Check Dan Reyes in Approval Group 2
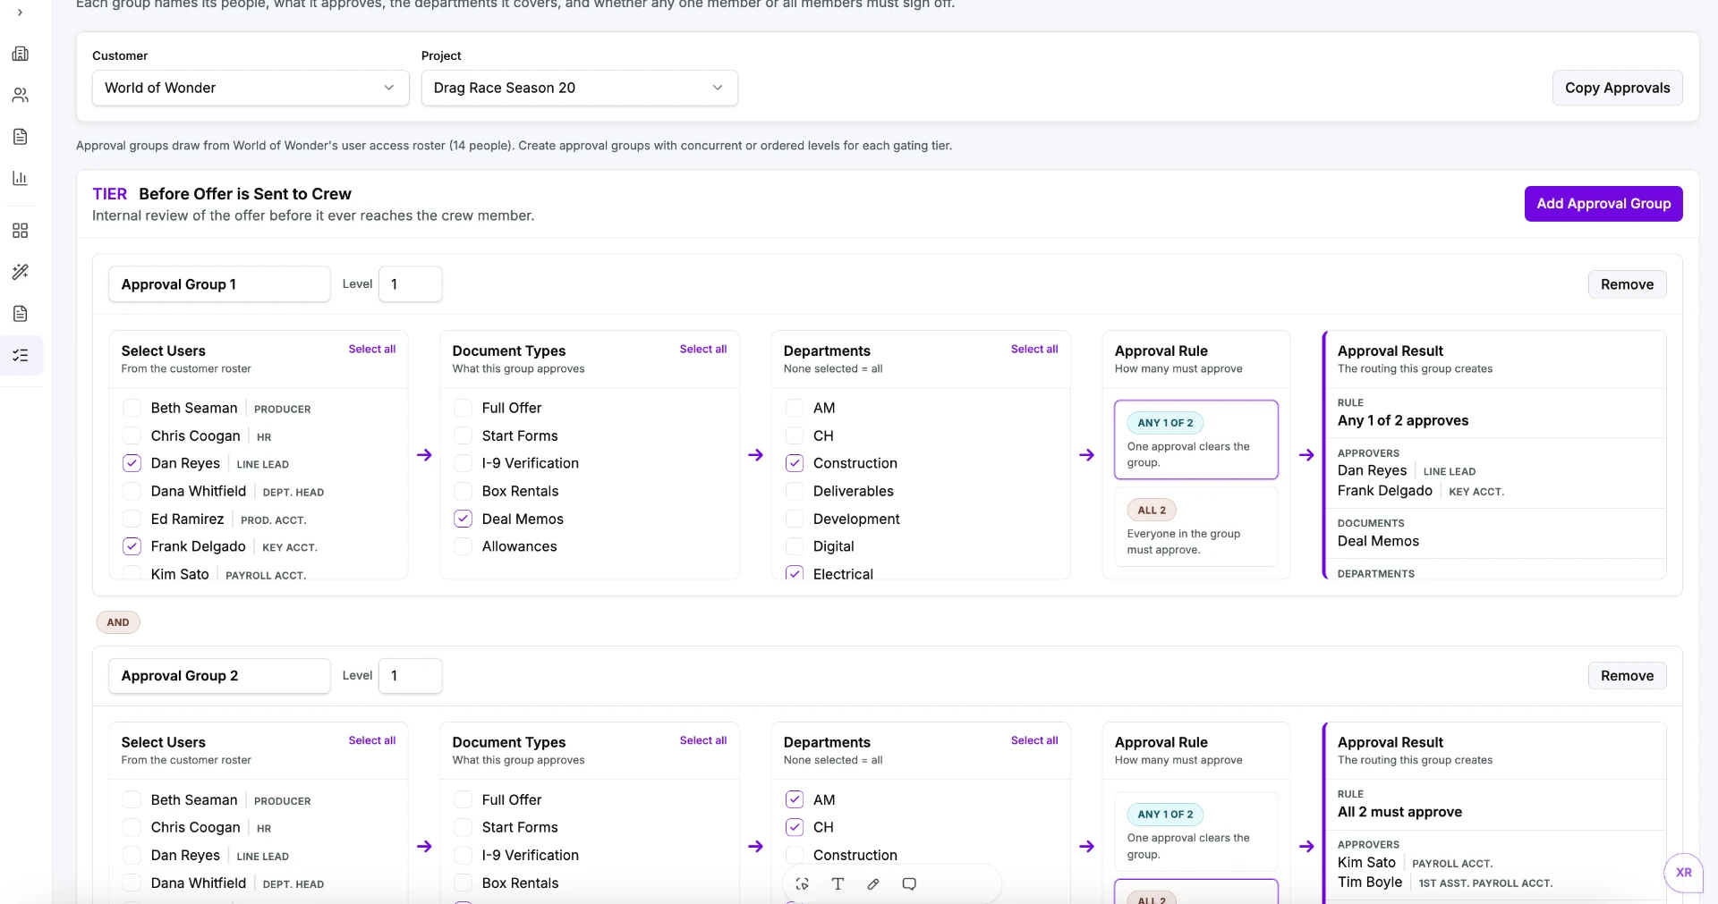This screenshot has height=904, width=1718. coord(132,855)
